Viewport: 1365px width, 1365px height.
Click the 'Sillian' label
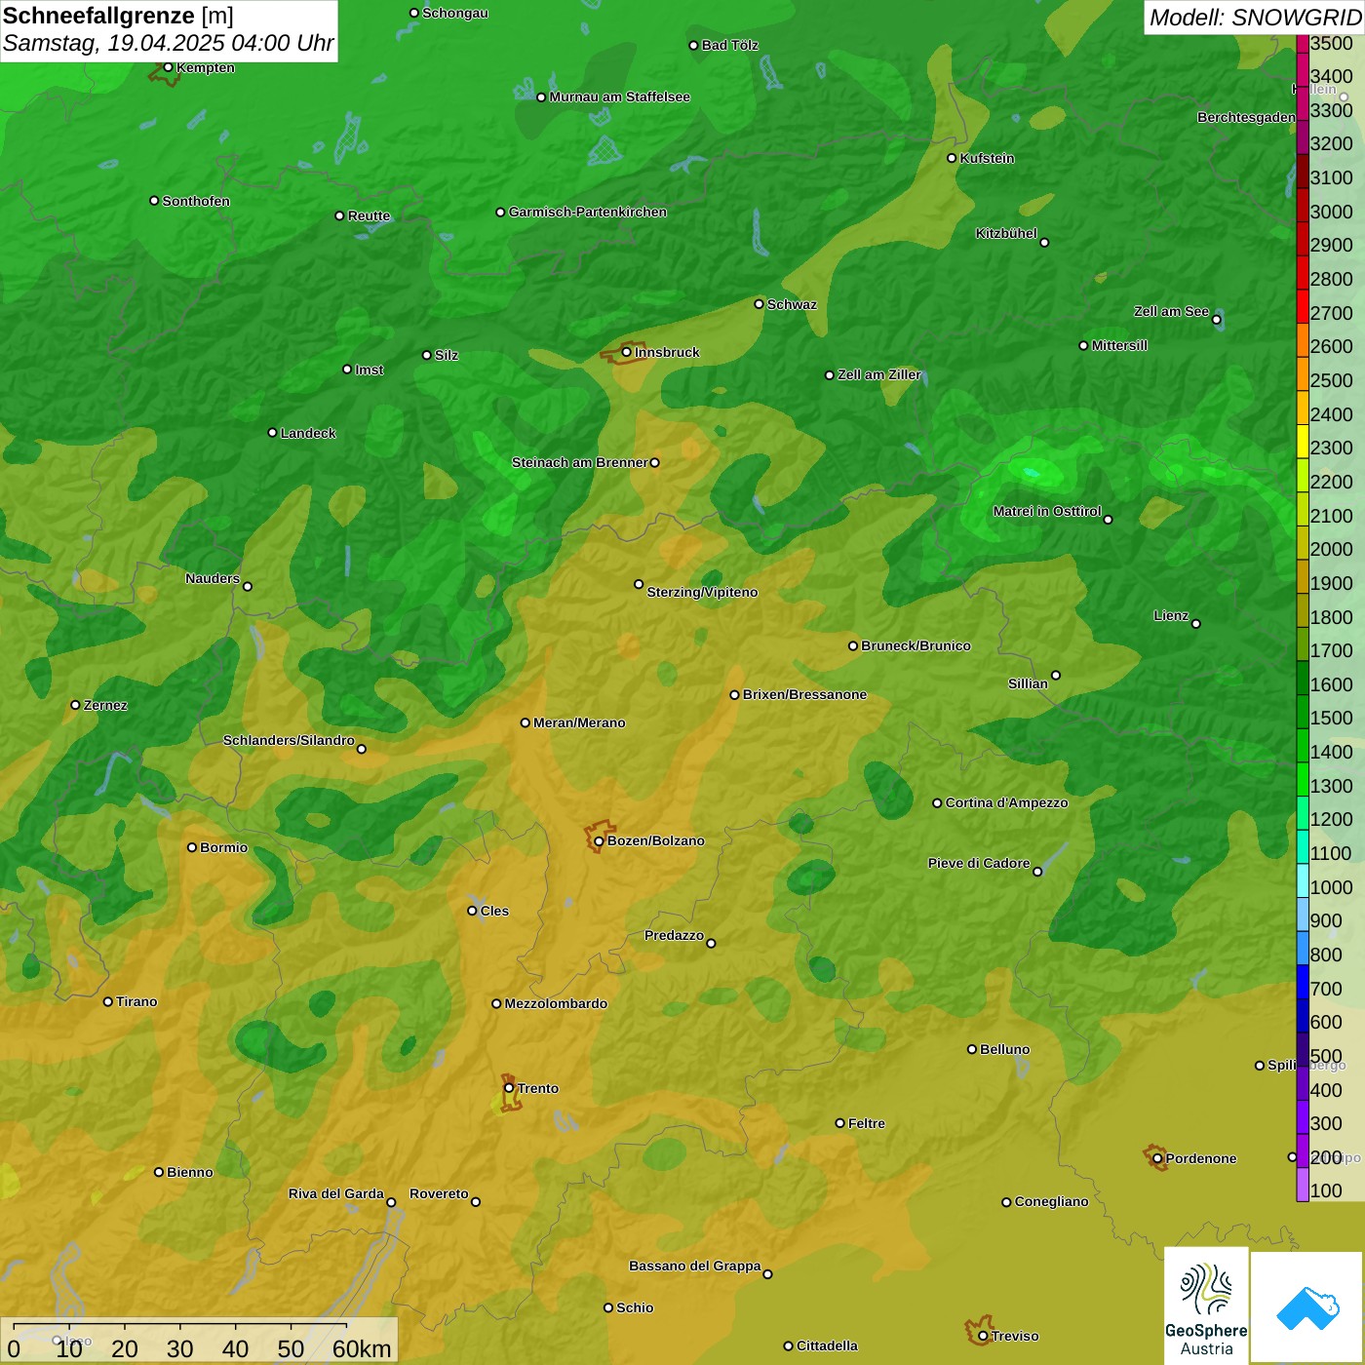(x=1028, y=683)
